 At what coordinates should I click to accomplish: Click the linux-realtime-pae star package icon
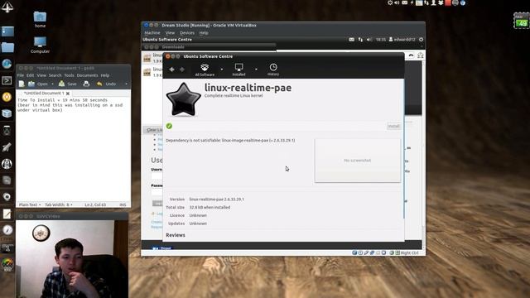point(183,99)
